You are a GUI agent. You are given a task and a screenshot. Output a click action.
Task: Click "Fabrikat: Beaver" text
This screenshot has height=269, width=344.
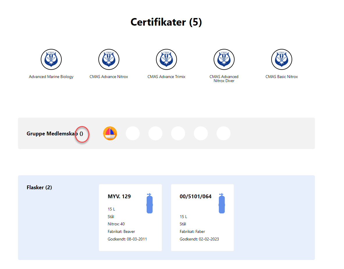tap(121, 231)
